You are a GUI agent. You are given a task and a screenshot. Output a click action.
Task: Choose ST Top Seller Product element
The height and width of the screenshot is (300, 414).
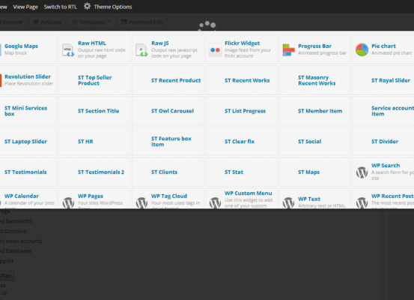tap(94, 80)
